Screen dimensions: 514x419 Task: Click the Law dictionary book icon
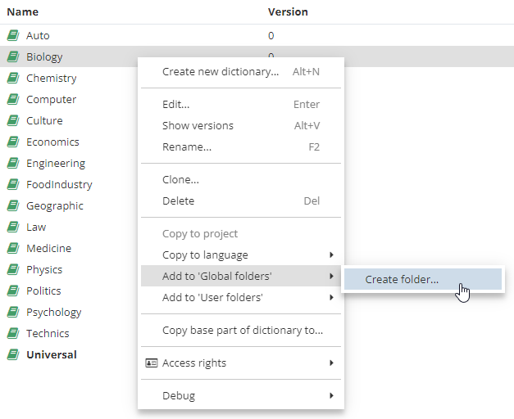point(13,228)
